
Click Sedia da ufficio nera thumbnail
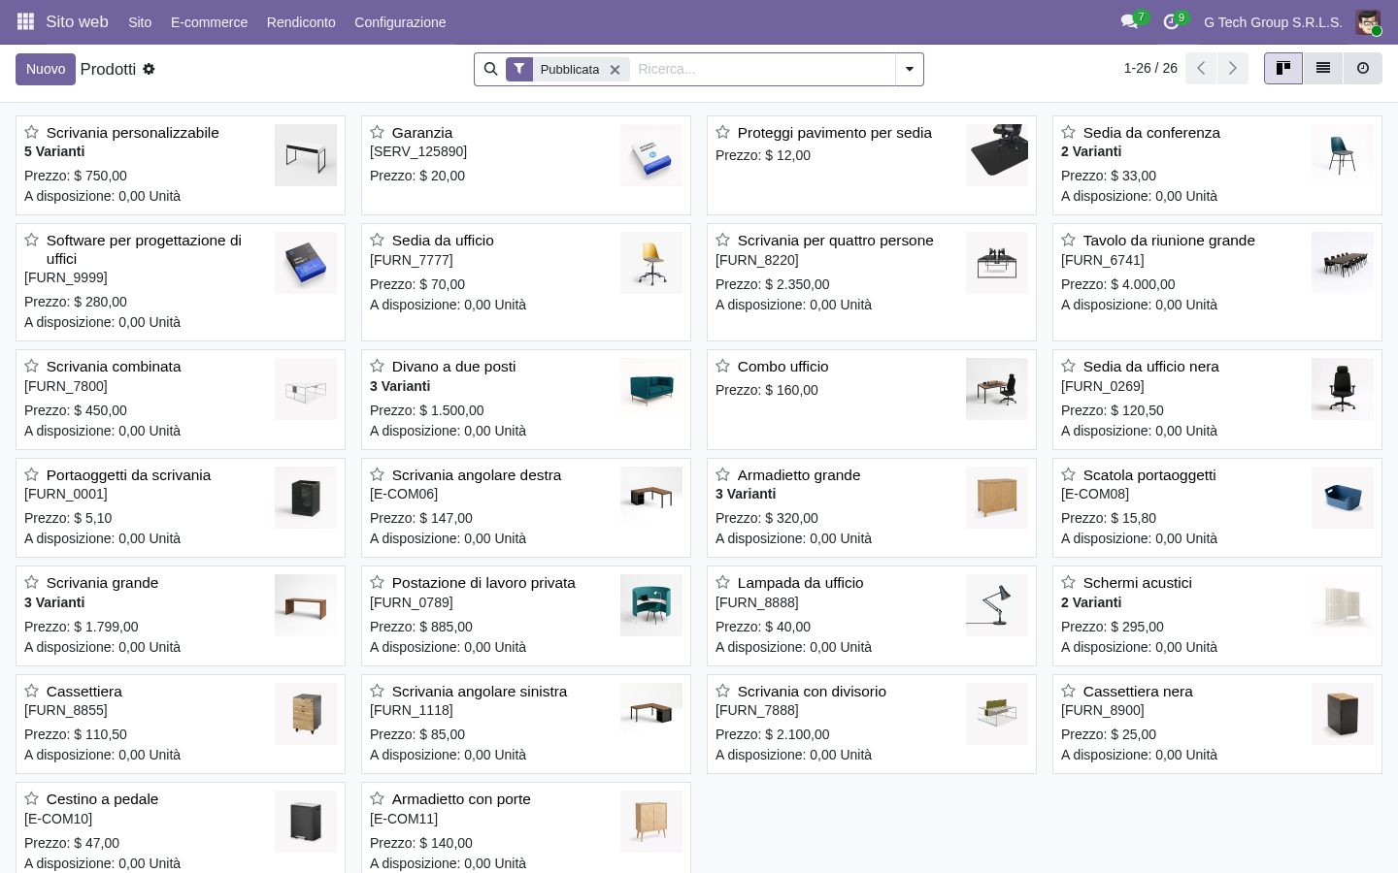pos(1343,389)
